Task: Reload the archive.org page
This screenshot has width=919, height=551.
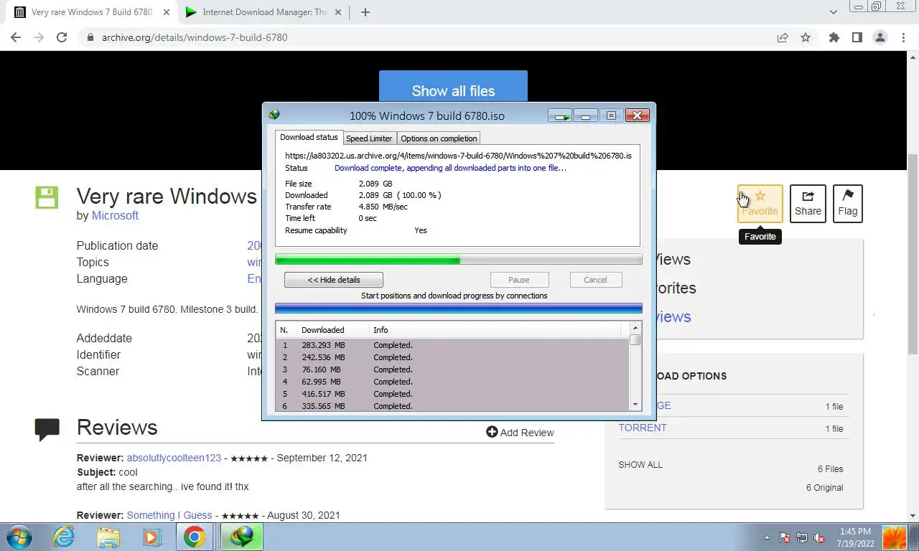Action: [62, 37]
